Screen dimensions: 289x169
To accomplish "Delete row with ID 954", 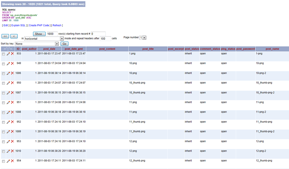I will pyautogui.click(x=12, y=161).
